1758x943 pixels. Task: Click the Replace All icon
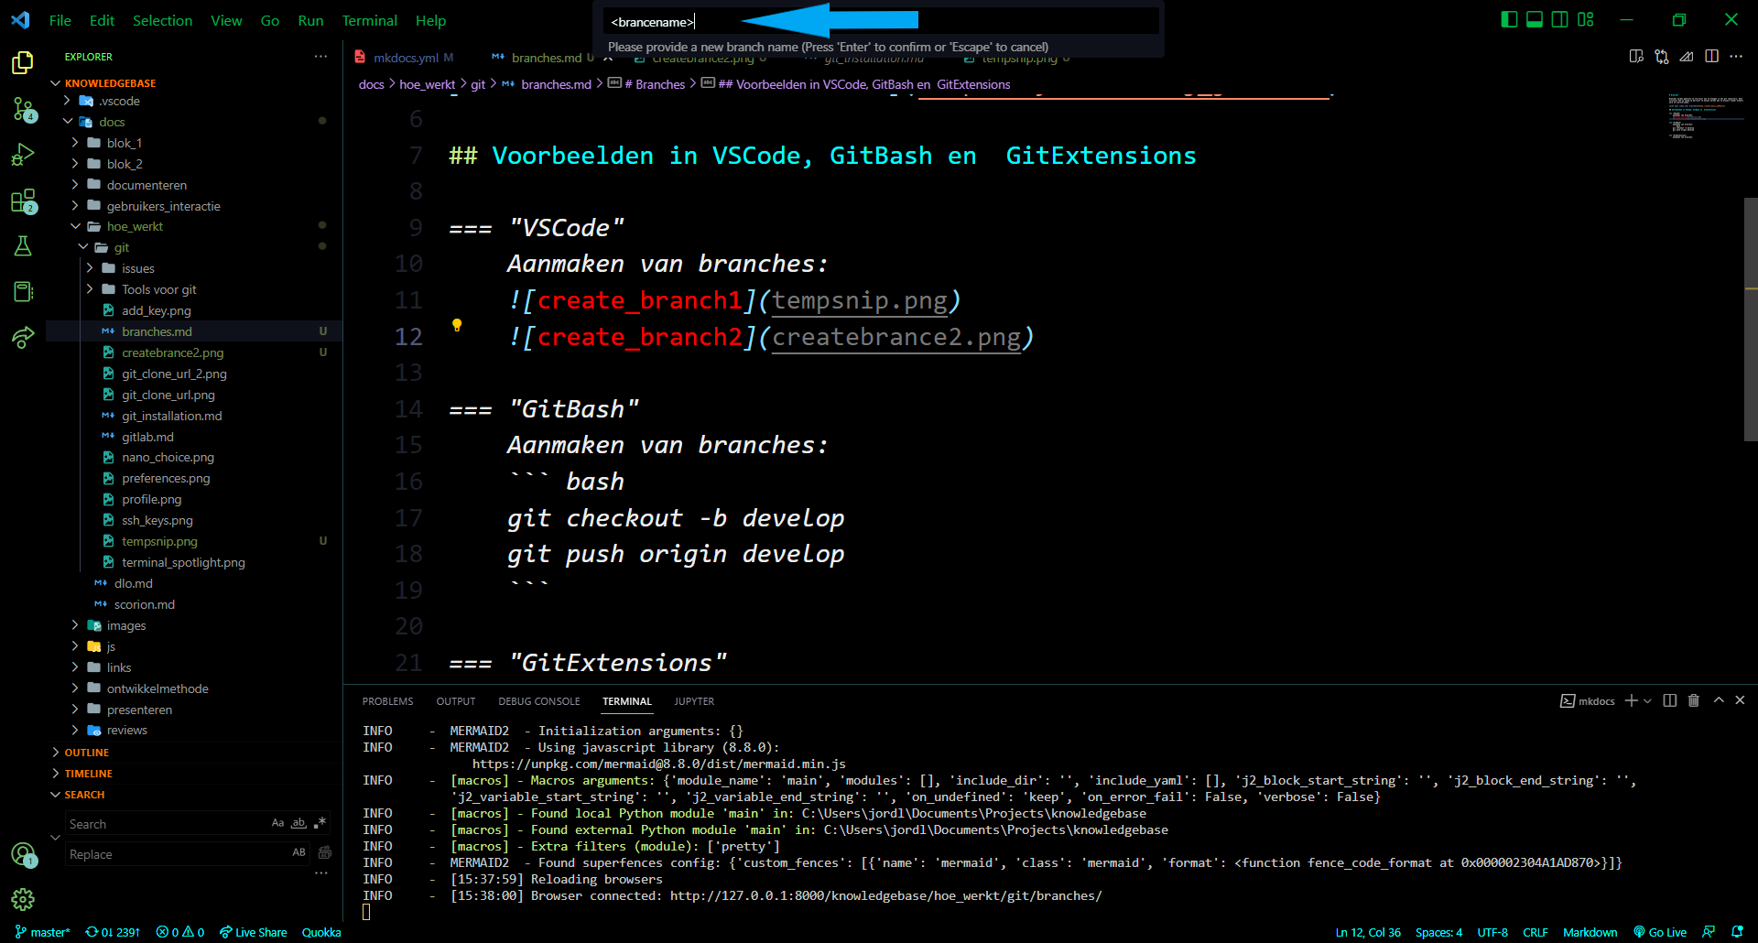point(325,852)
